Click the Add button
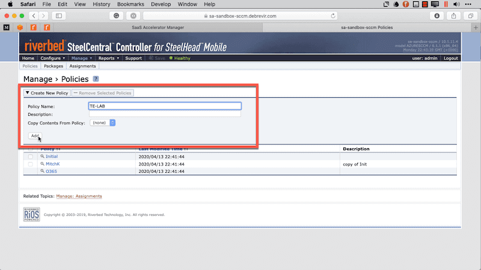This screenshot has height=270, width=481. click(x=35, y=136)
